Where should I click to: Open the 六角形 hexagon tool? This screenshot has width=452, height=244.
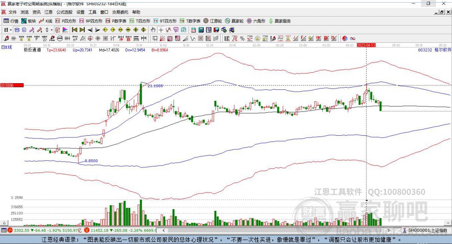256,21
